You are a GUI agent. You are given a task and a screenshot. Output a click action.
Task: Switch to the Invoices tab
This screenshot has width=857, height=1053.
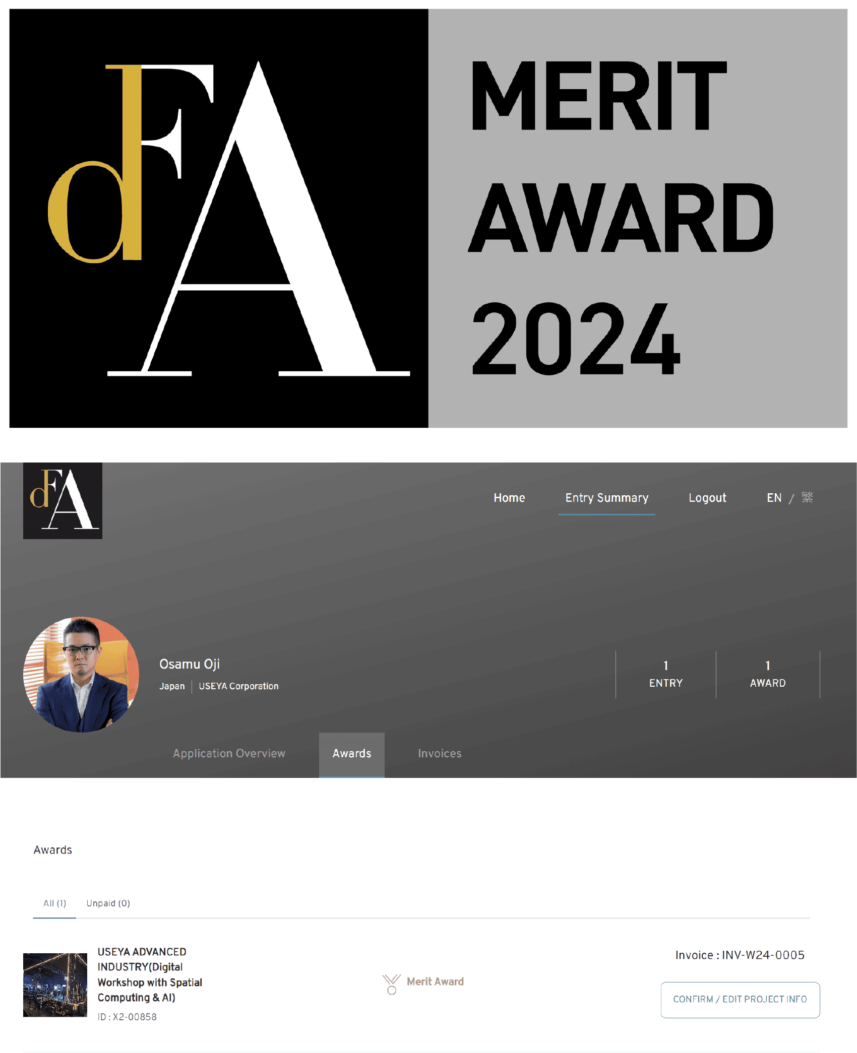click(x=440, y=753)
